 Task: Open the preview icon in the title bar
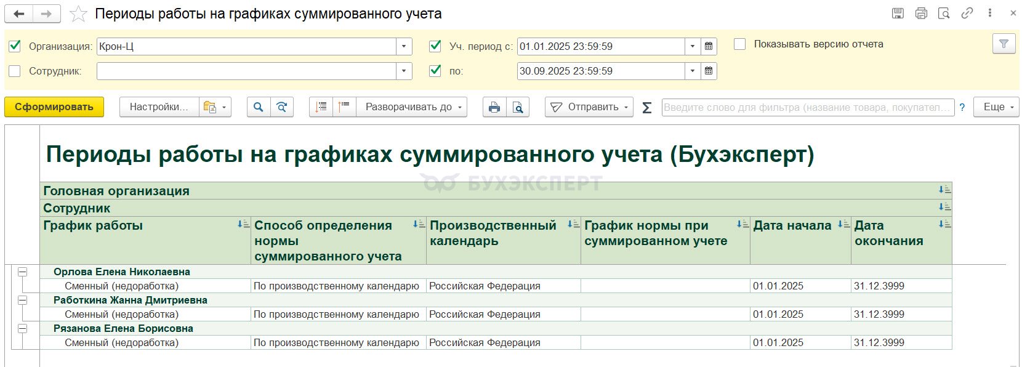(x=944, y=13)
